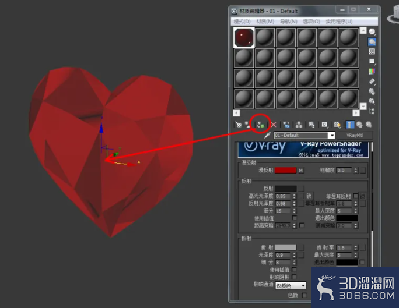The image size is (399, 308).
Task: Enable the 菲涅耳反射 checkbox
Action: pyautogui.click(x=355, y=196)
